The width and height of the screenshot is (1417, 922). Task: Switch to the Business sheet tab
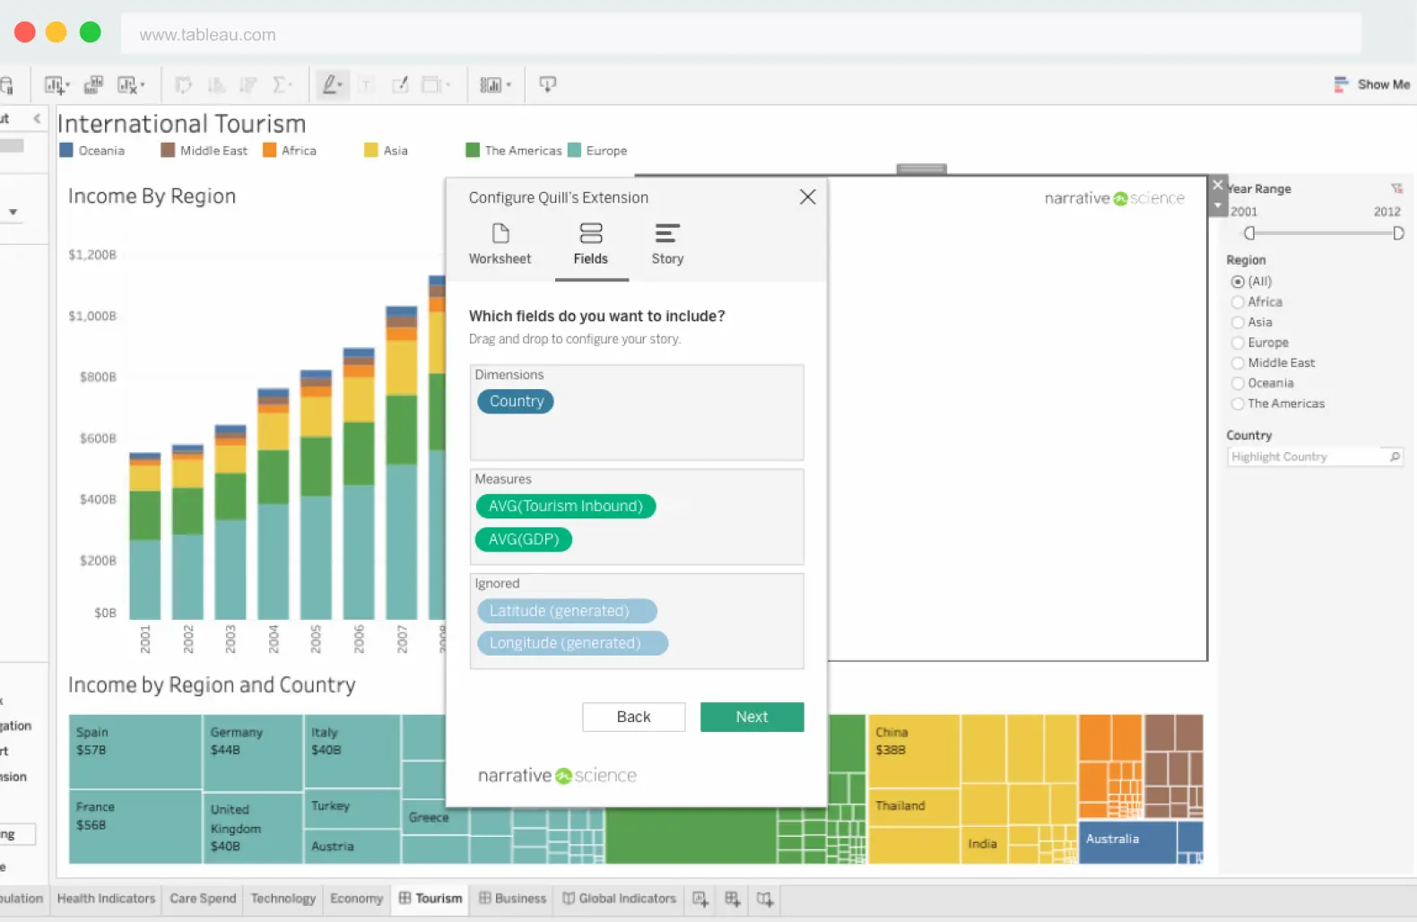click(512, 899)
